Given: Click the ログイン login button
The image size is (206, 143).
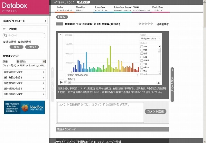Looking at the screenshot, I should tap(84, 2).
